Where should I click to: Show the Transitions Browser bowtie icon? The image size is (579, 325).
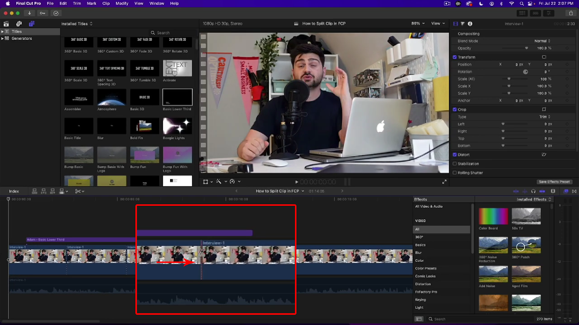coord(574,191)
